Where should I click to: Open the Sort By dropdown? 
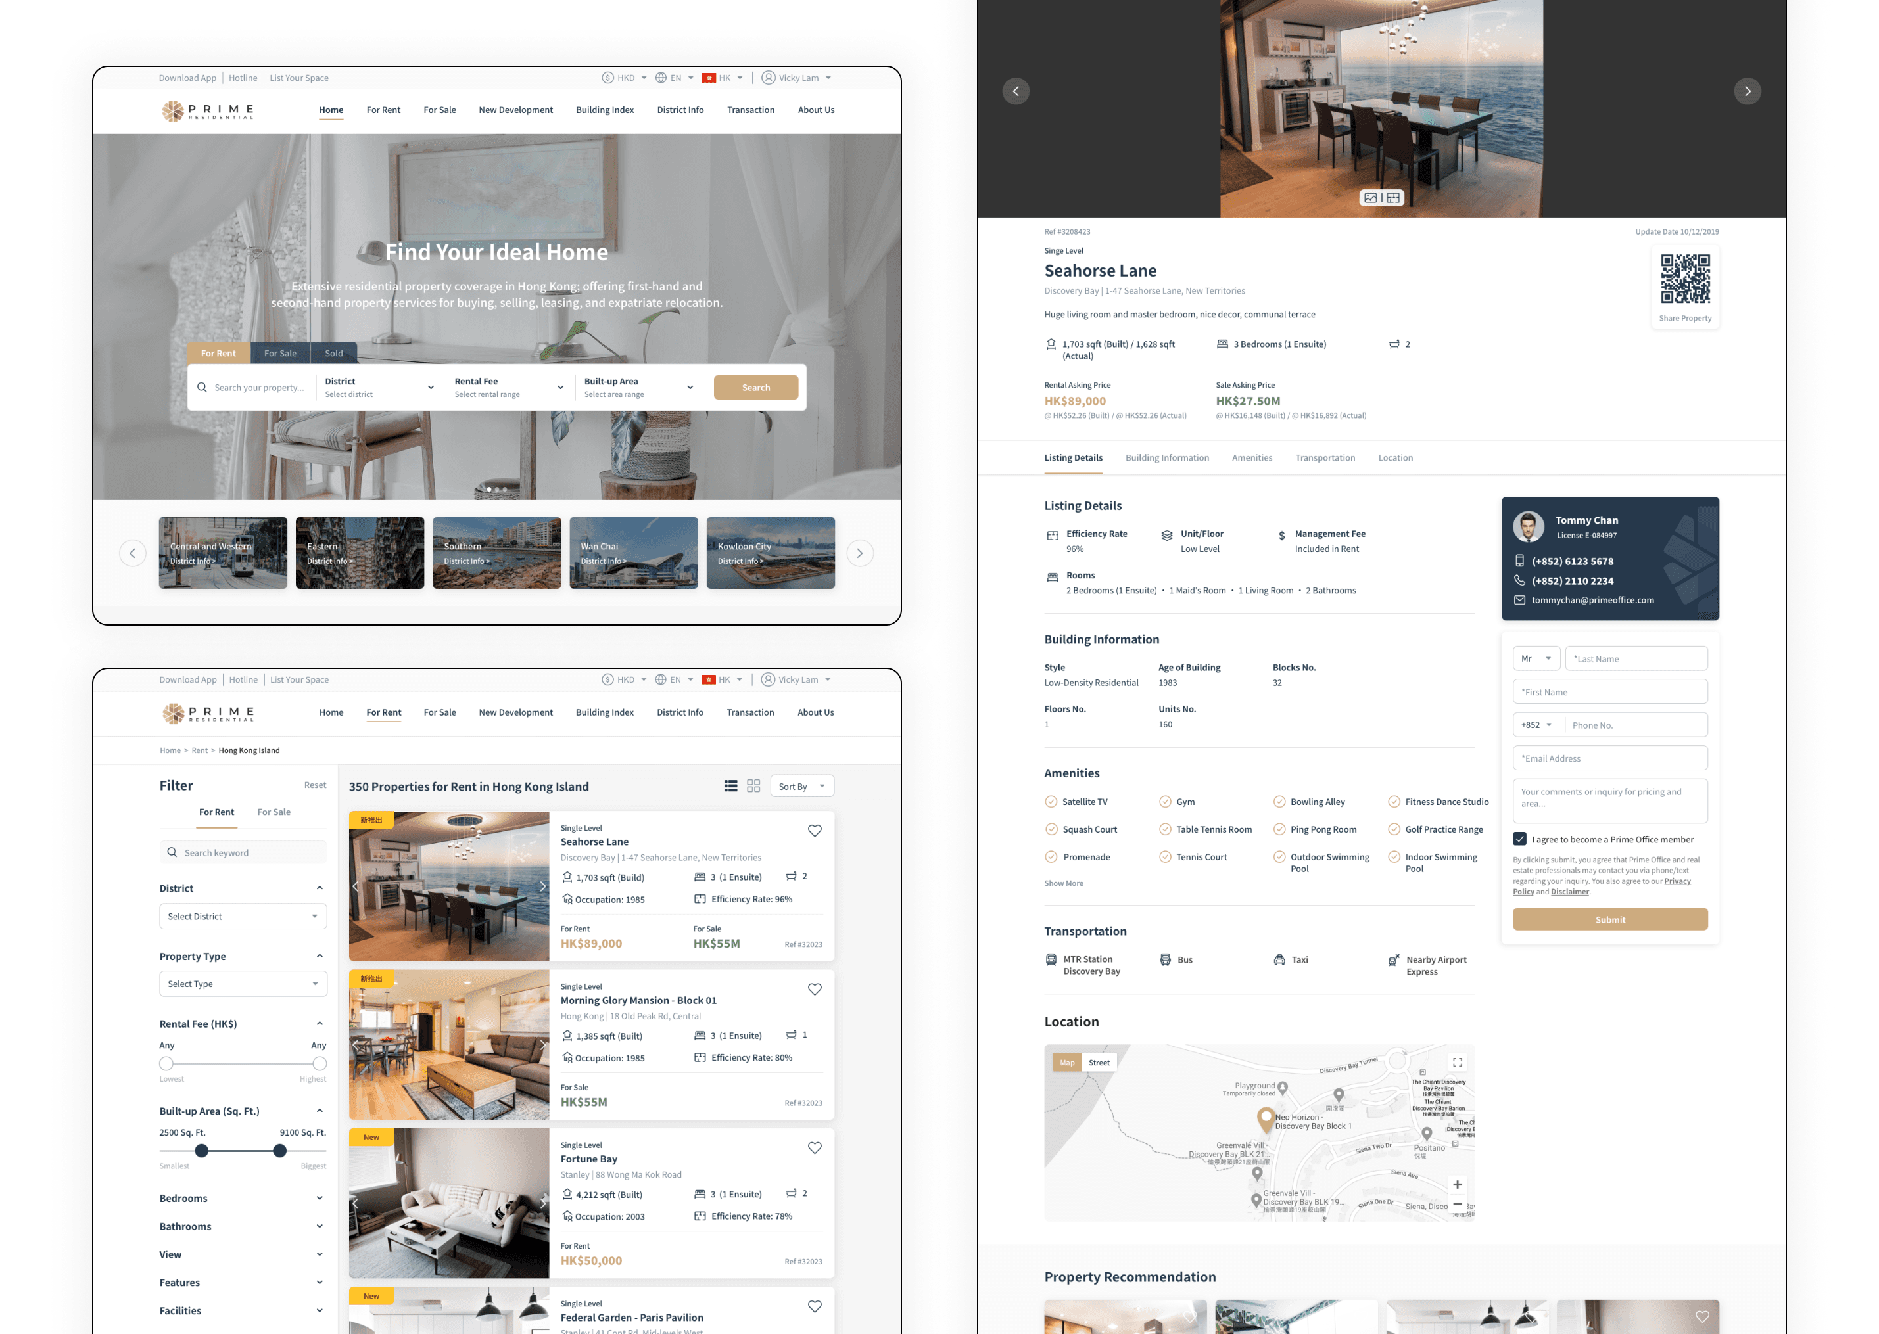tap(801, 786)
